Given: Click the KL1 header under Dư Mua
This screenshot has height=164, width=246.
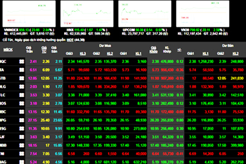Looking at the screenshot, I should (138, 53).
